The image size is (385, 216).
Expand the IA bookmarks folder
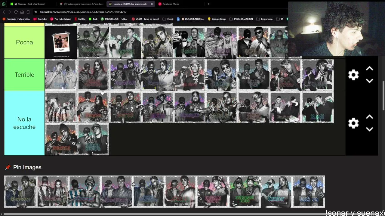click(279, 19)
